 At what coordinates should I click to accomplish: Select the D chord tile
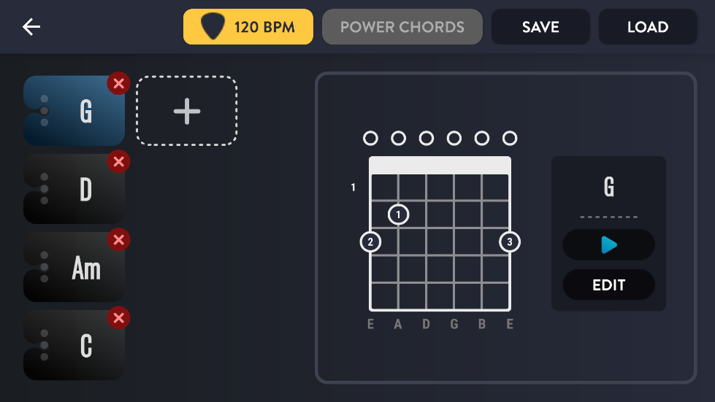74,189
